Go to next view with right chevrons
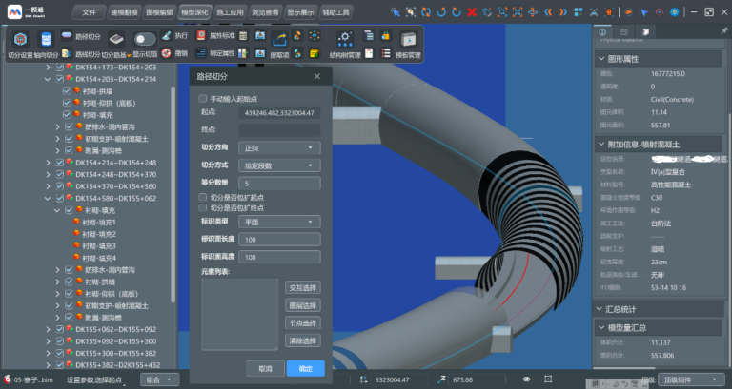Screen dimensions: 732x389 pyautogui.click(x=563, y=12)
